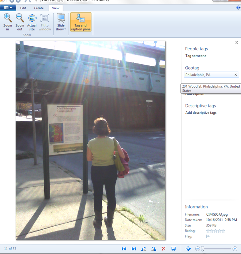
Task: Click Tag someone under People tags
Action: tap(196, 56)
